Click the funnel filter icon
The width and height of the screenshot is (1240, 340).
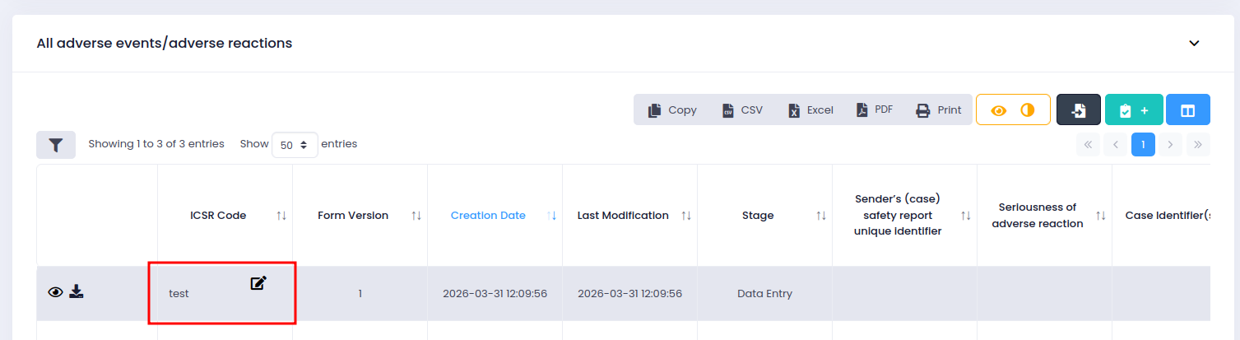[56, 145]
